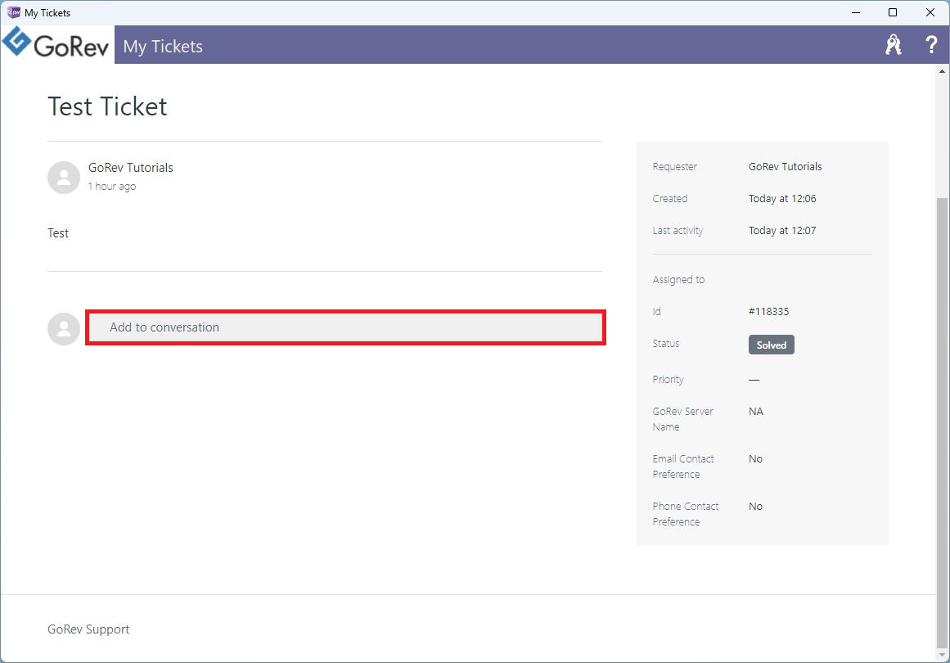Viewport: 950px width, 663px height.
Task: Click Last activity value 'Today at 12:07'
Action: [x=782, y=231]
